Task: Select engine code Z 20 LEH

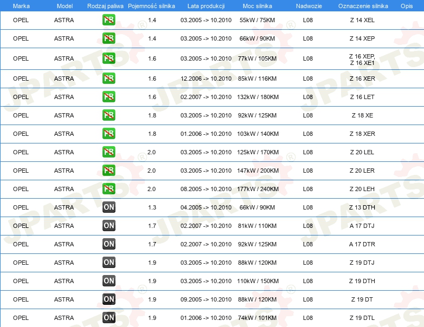Action: (362, 188)
